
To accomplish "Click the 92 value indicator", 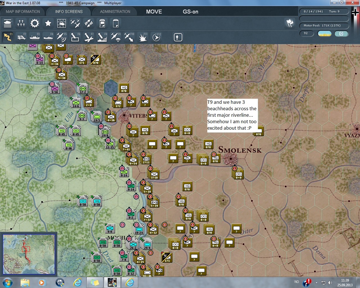I will pos(307,33).
